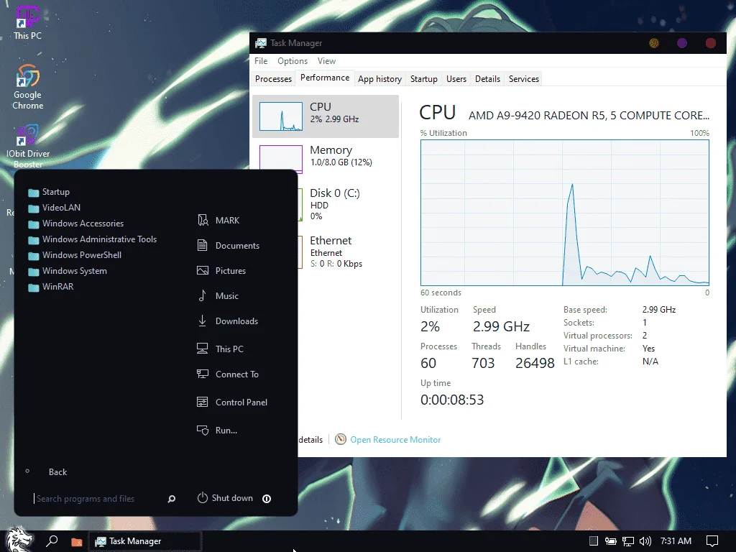736x552 pixels.
Task: Switch to the Users tab
Action: click(456, 79)
